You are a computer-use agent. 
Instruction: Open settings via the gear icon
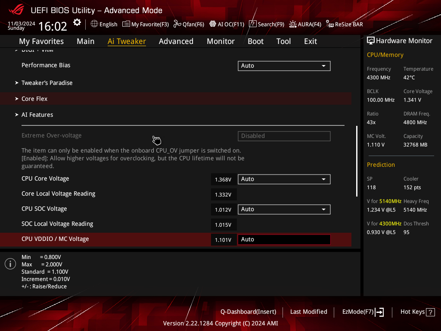point(77,22)
